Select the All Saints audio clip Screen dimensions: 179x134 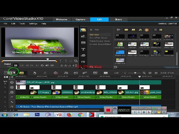coord(88,107)
